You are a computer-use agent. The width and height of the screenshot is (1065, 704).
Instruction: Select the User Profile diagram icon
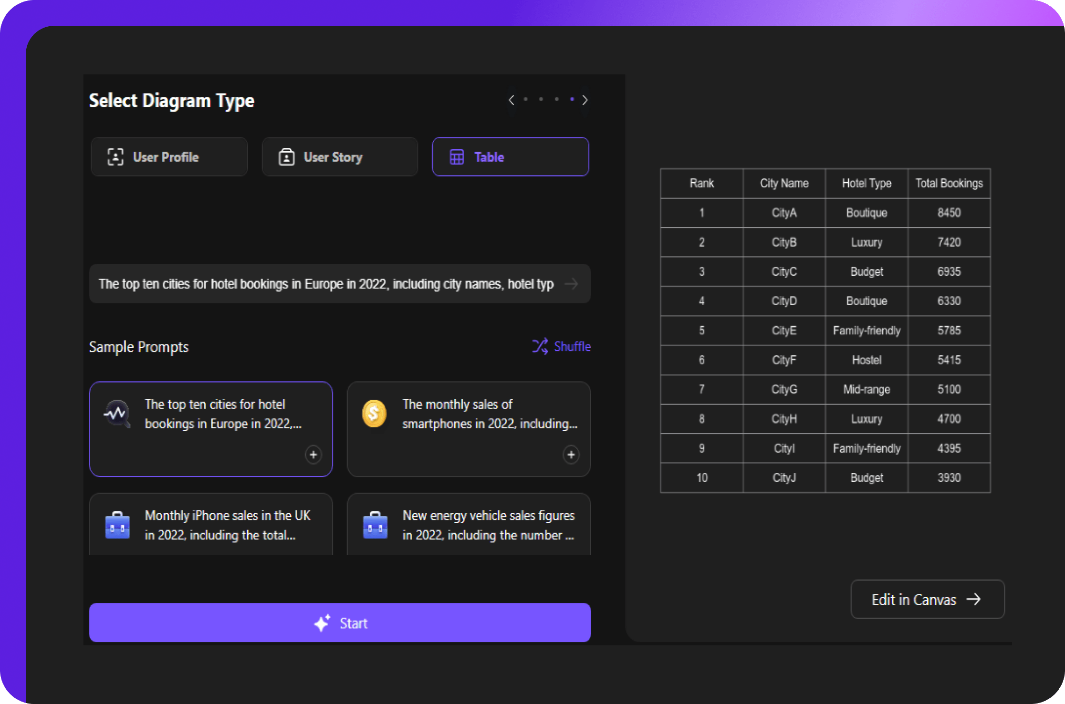(x=115, y=157)
